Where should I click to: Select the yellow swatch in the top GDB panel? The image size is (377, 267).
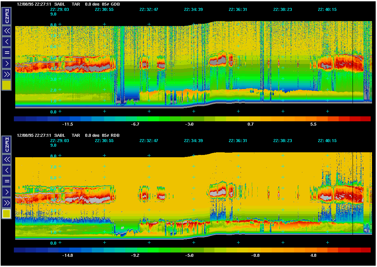pos(7,85)
